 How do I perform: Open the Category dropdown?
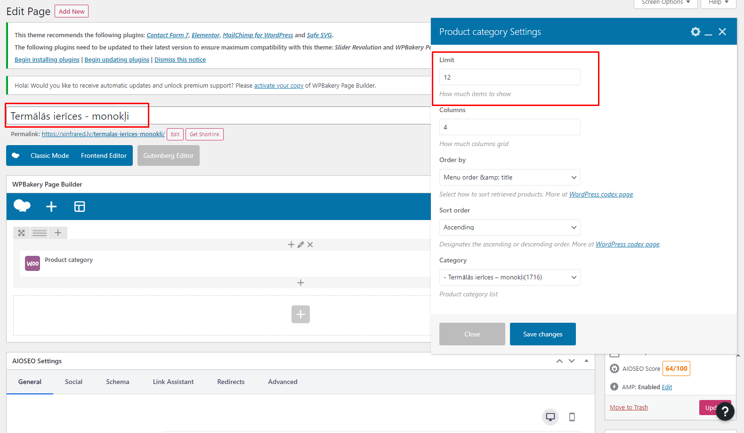pos(509,277)
